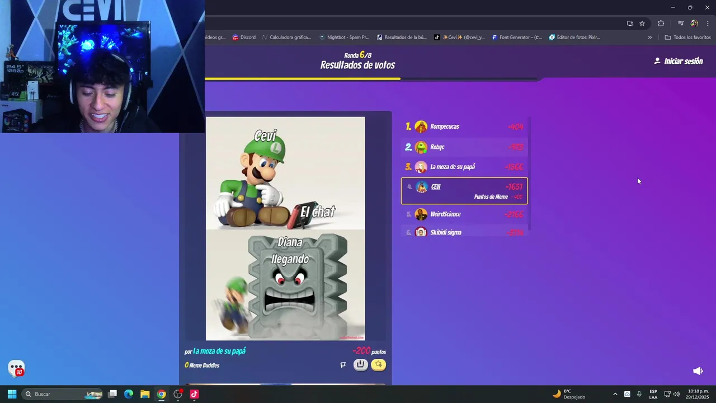Screen dimensions: 716x403
Task: Click the leaderboard scrollbar
Action: click(529, 174)
